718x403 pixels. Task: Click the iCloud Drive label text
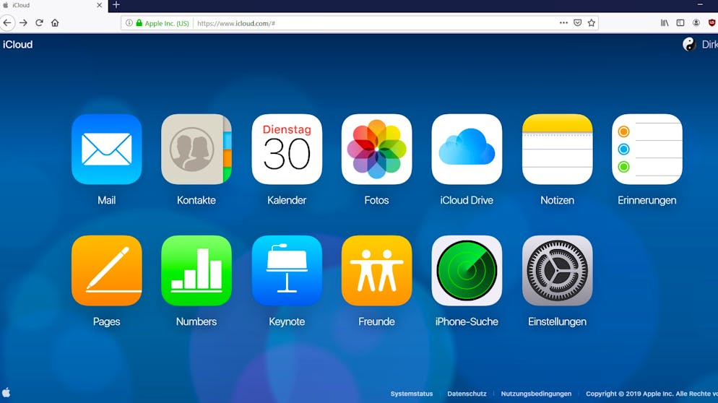point(467,200)
